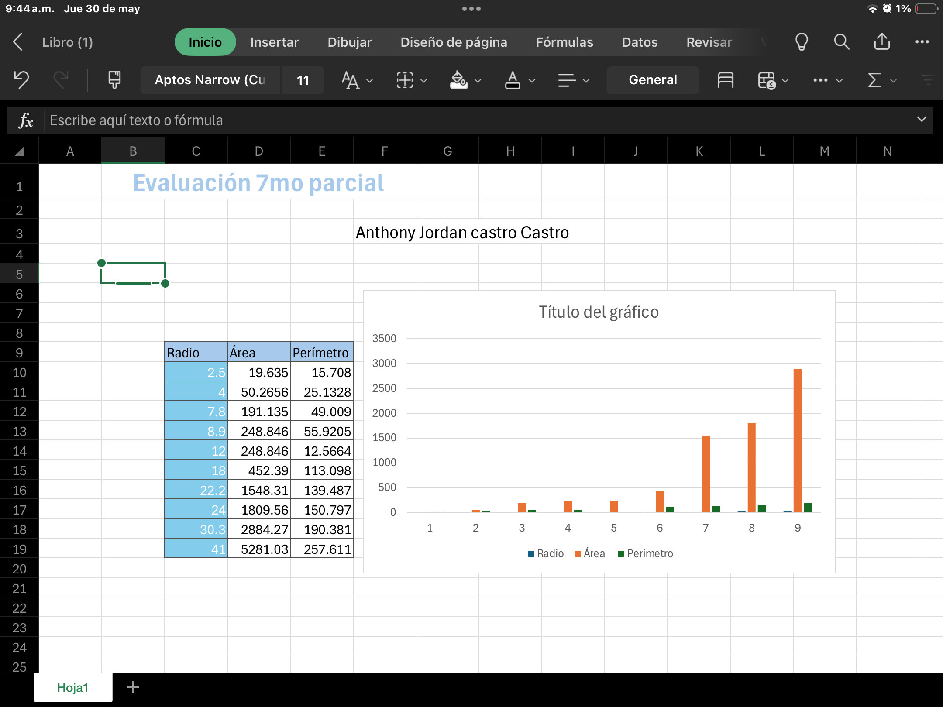
Task: Tap the back arrow beside Libro (1)
Action: pyautogui.click(x=18, y=42)
